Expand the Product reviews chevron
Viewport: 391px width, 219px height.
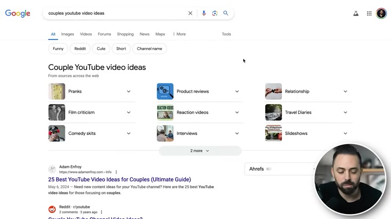237,91
